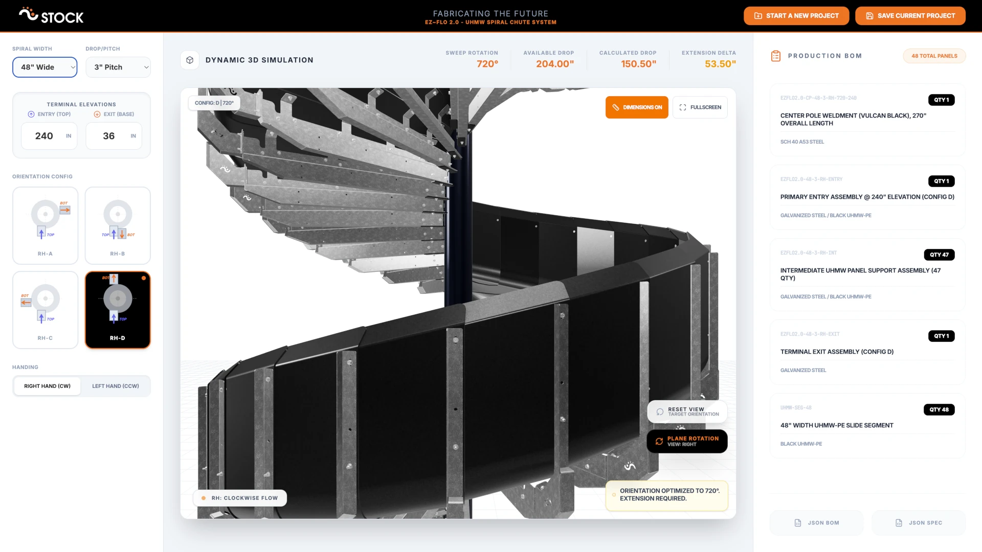Open the 3" Pitch dropdown
The height and width of the screenshot is (552, 982).
(118, 67)
